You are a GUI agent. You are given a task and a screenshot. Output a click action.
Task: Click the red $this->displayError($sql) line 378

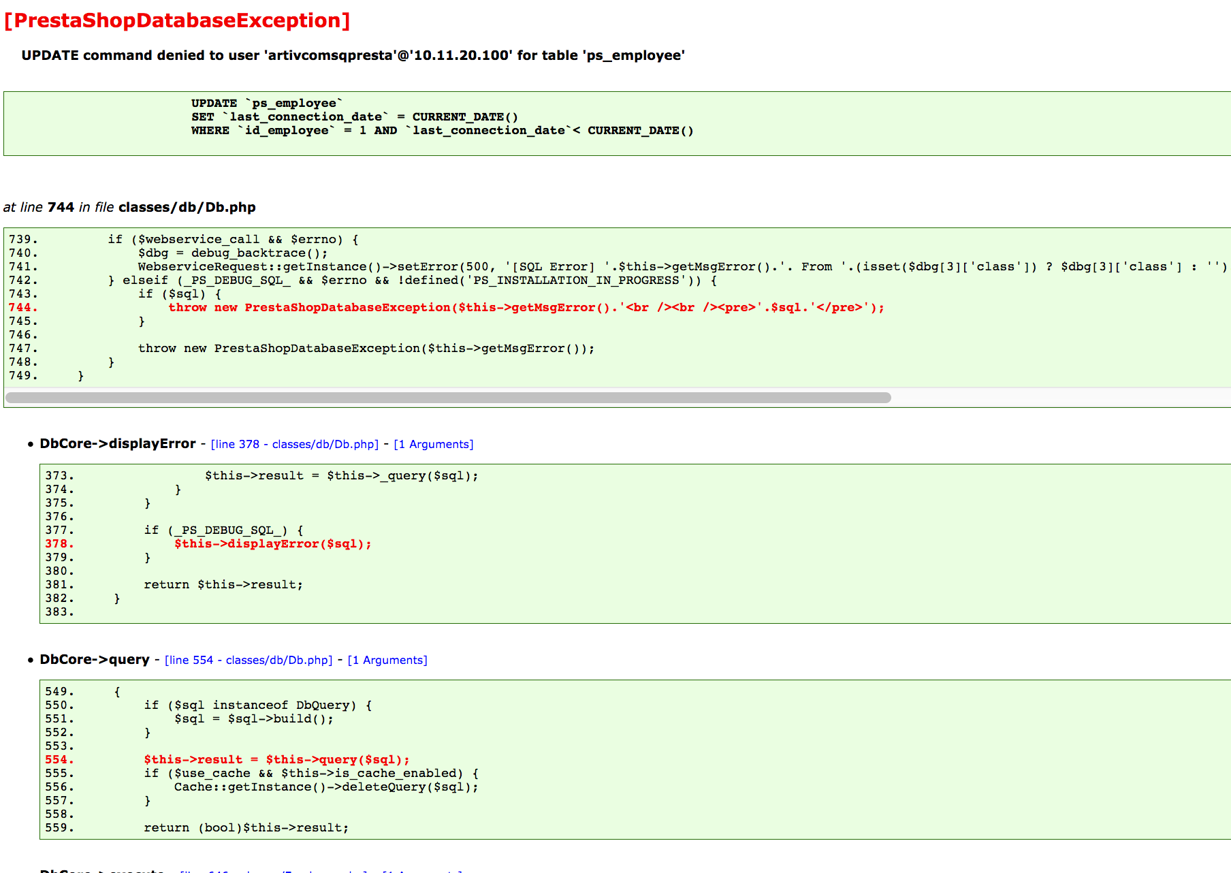point(273,544)
